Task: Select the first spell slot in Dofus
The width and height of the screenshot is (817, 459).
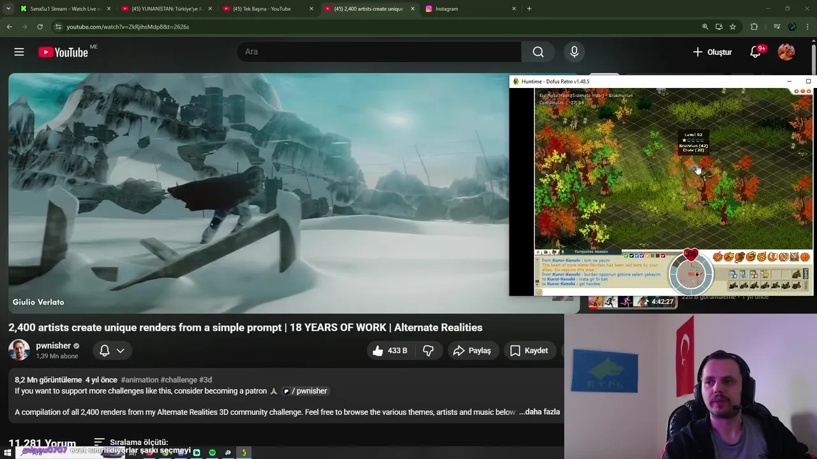Action: (733, 274)
